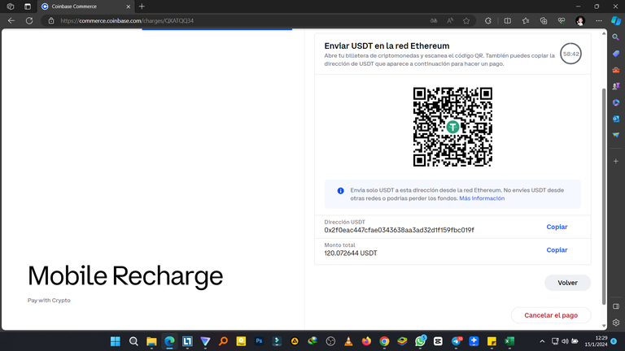This screenshot has height=351, width=625.
Task: Open the Windows Start menu
Action: (x=116, y=341)
